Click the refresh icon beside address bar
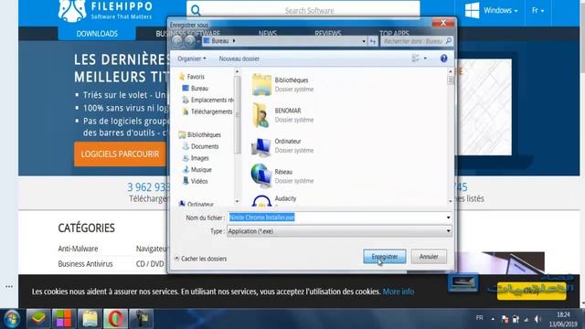585x329 pixels. [373, 41]
